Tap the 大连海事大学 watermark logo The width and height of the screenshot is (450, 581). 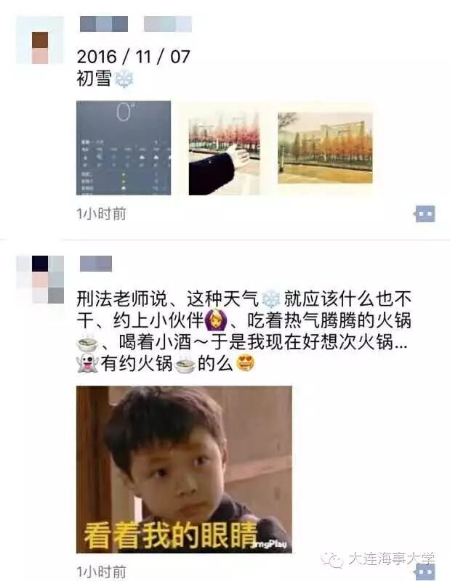380,558
